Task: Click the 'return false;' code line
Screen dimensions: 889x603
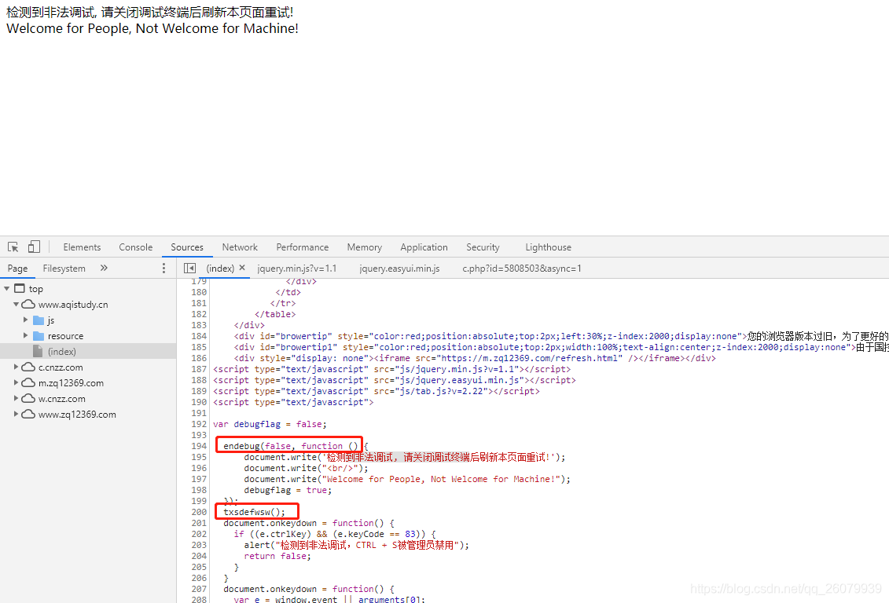Action: pos(277,556)
